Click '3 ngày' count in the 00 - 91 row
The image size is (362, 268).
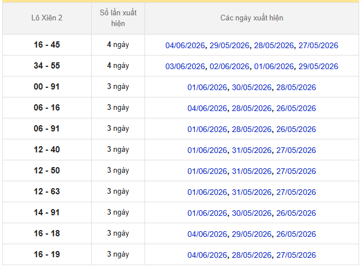pos(118,87)
